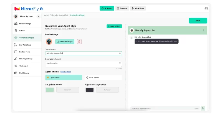Select the Light Theme option
The image size is (222, 116).
click(x=64, y=77)
